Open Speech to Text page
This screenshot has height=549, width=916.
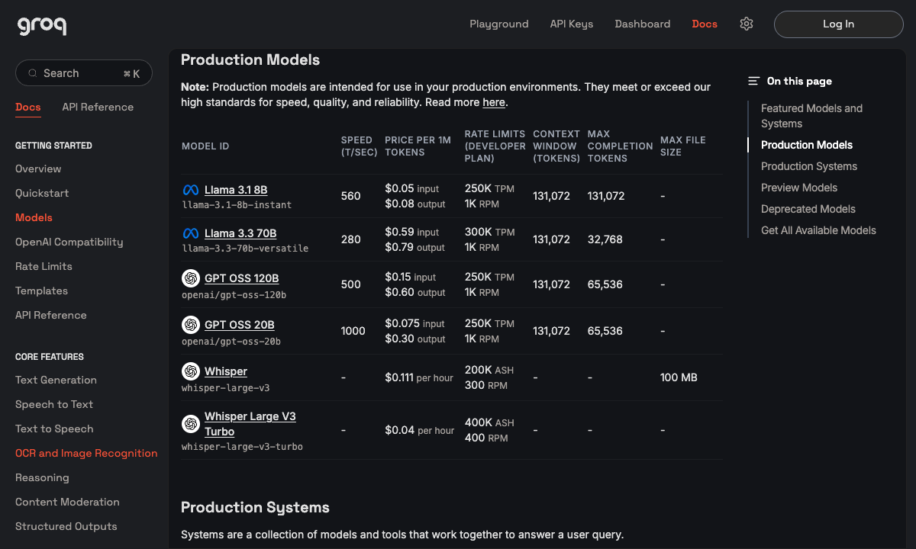click(x=54, y=404)
